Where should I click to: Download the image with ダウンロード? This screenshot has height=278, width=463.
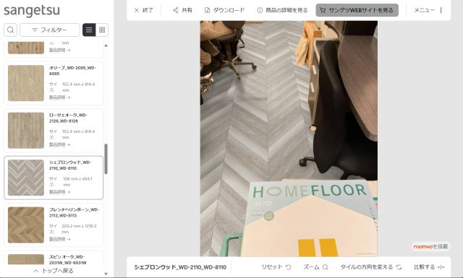pyautogui.click(x=225, y=10)
